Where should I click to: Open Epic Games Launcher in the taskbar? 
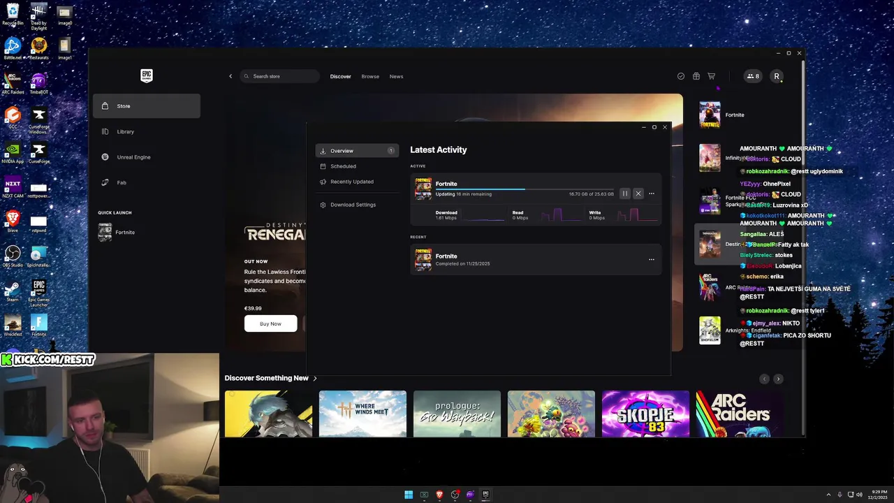coord(485,495)
